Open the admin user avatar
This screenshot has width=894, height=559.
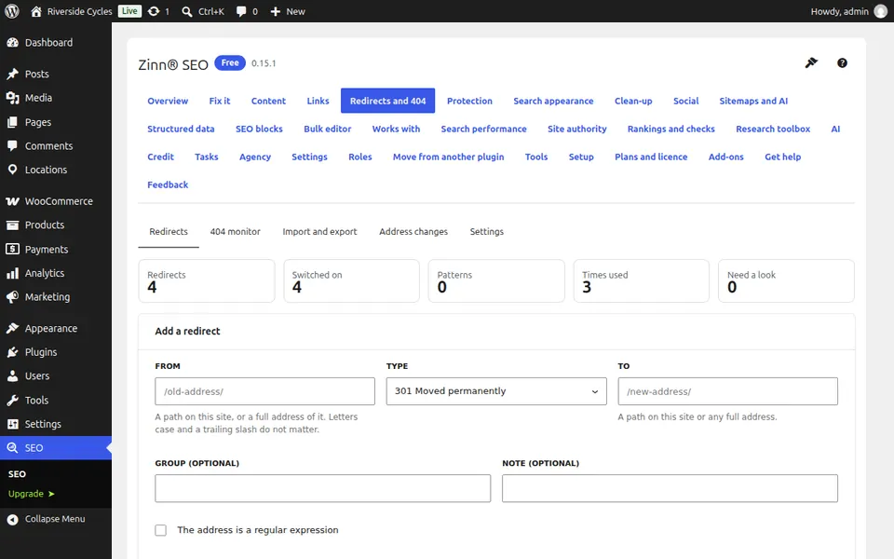[x=881, y=11]
